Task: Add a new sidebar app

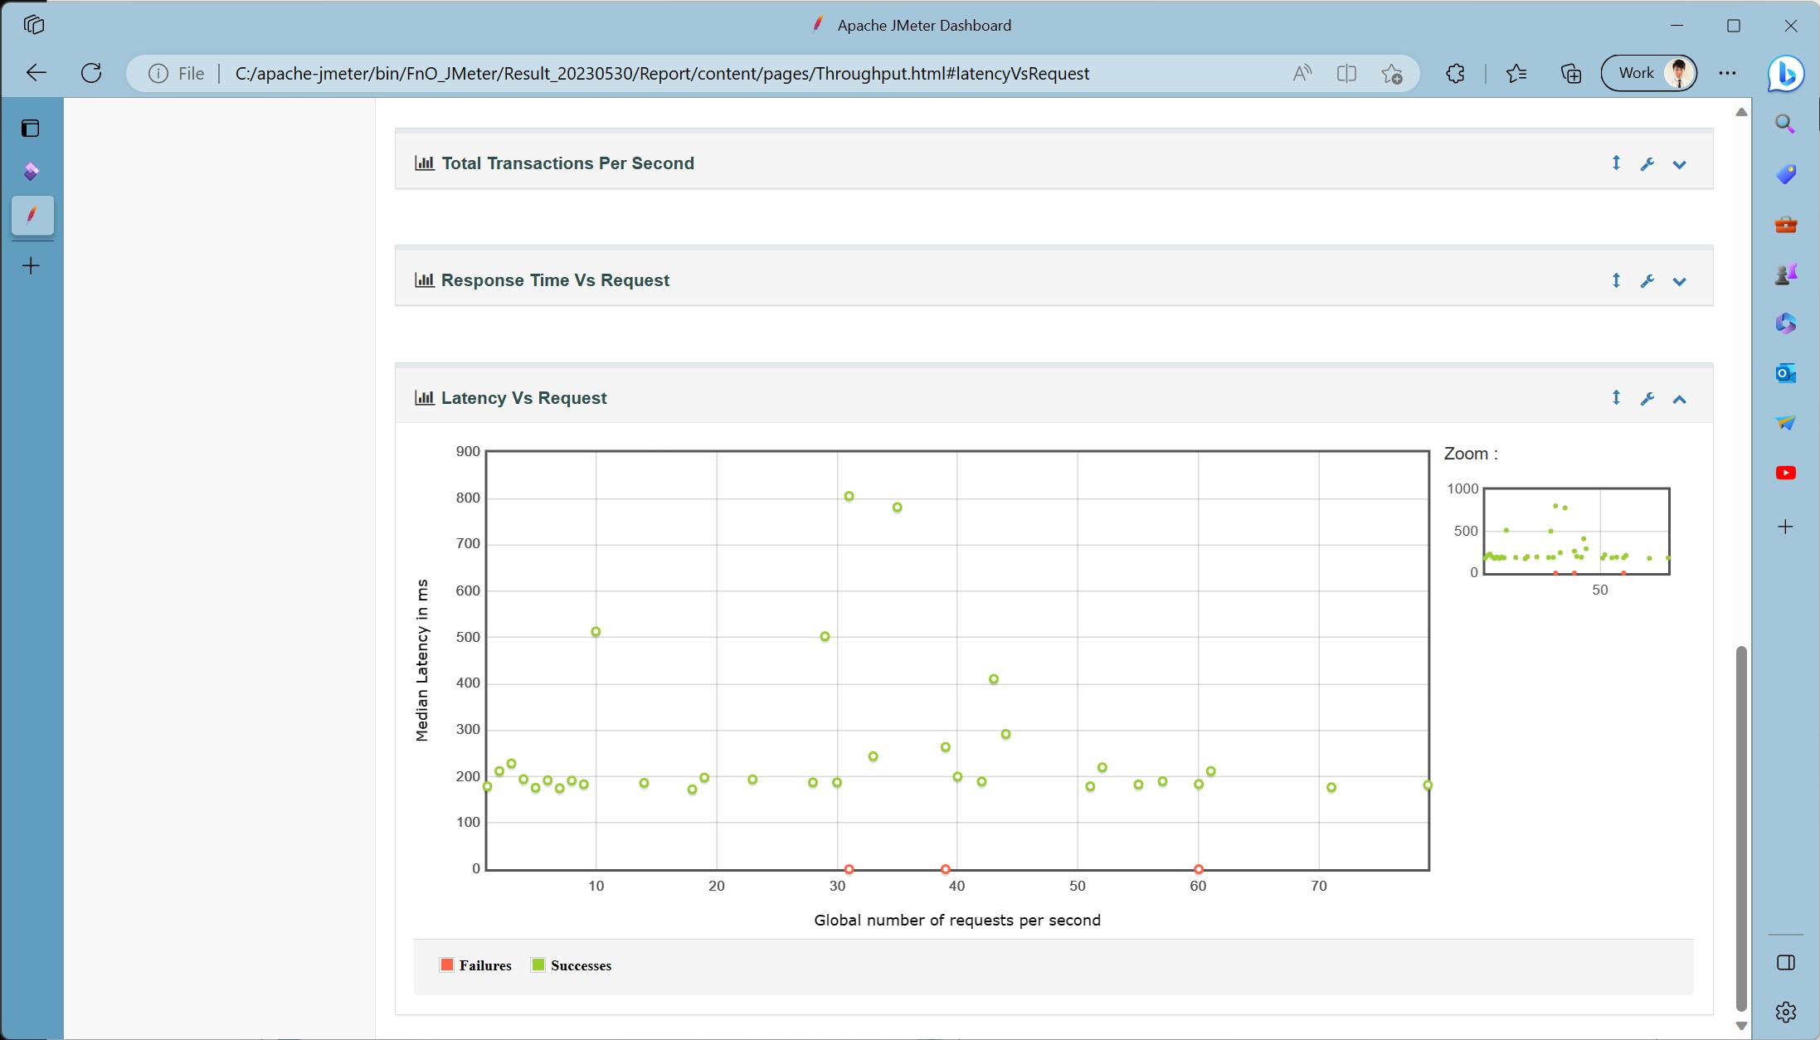Action: tap(1785, 527)
